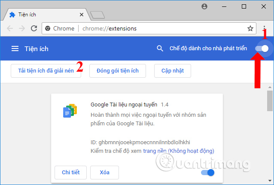Click the search magnifier icon in extensions header

pos(160,49)
